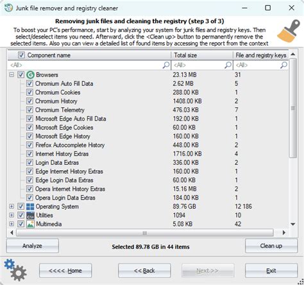
Task: Click the << Back button
Action: click(144, 271)
